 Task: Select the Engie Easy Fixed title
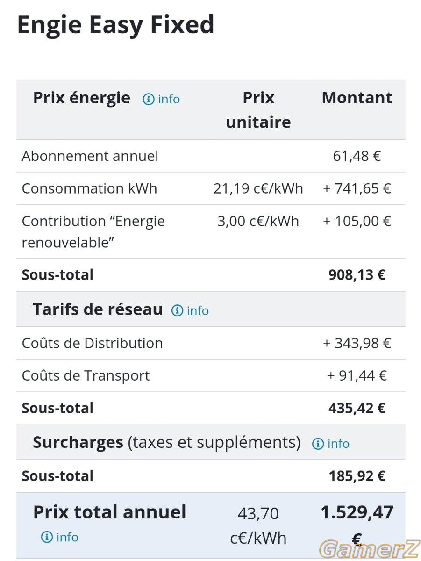[115, 25]
